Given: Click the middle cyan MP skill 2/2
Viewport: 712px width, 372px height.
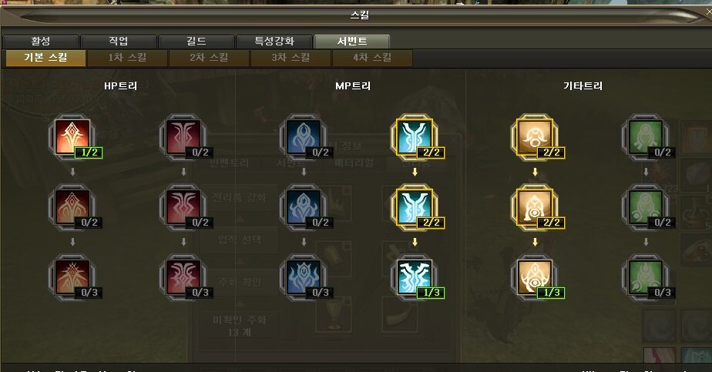Looking at the screenshot, I should tap(415, 207).
